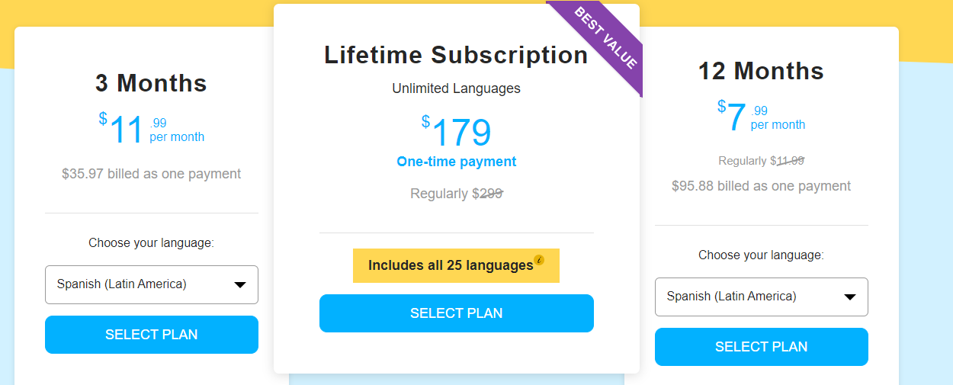Click the Regularly $299 strikethrough price
Viewport: 953px width, 385px height.
pyautogui.click(x=456, y=194)
